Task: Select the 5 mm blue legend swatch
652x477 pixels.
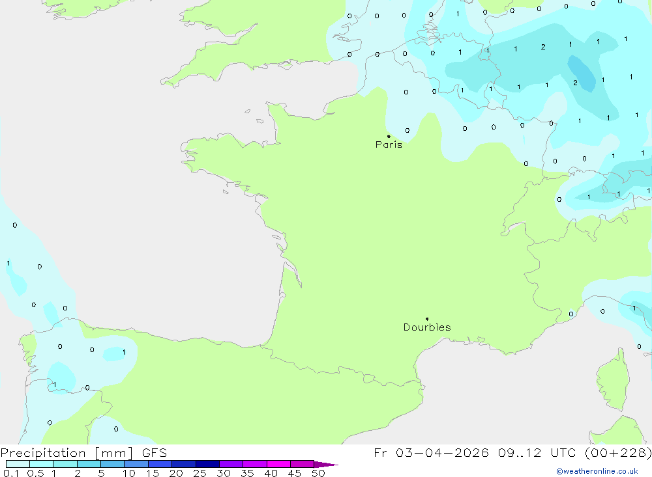Action: click(x=112, y=464)
